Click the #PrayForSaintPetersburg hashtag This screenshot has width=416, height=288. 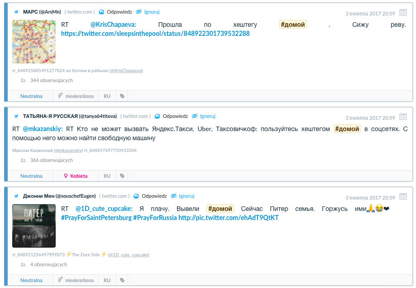click(96, 218)
